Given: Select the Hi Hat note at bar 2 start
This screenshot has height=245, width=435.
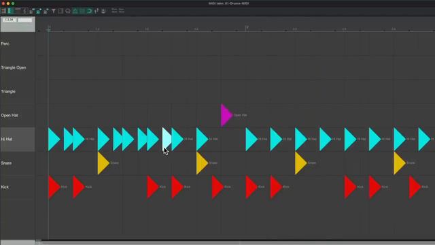Looking at the screenshot, I should click(251, 139).
